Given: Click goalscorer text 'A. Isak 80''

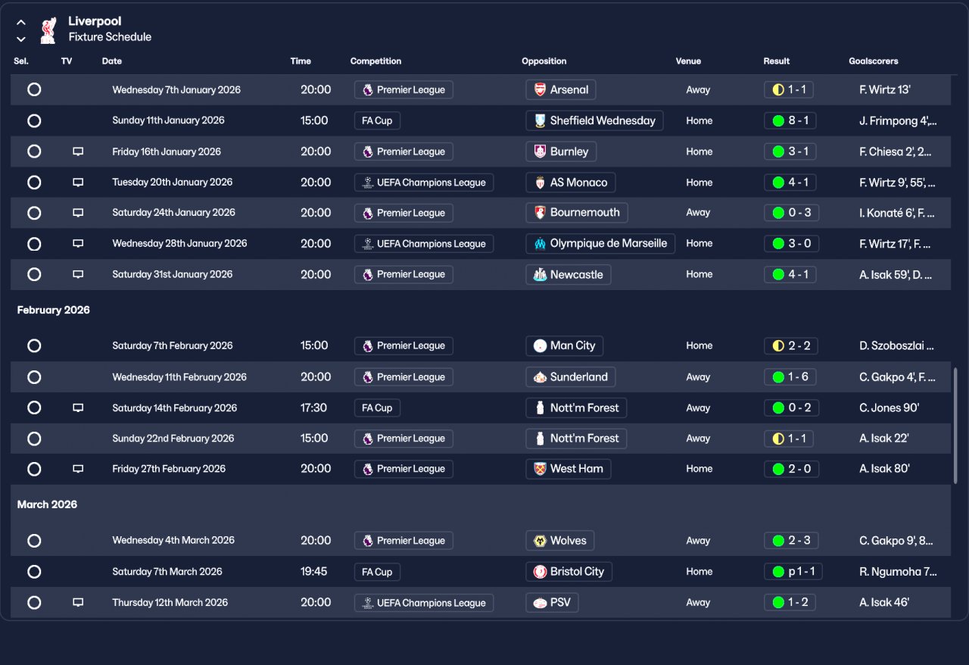Looking at the screenshot, I should click(x=884, y=469).
